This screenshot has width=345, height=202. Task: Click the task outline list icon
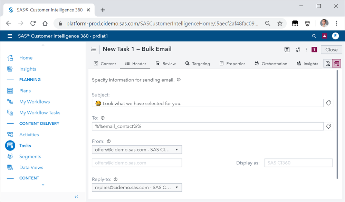[x=93, y=49]
